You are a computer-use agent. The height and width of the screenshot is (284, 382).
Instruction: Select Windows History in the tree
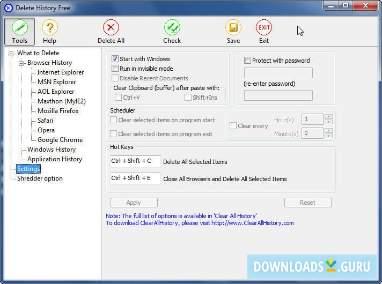(x=52, y=150)
